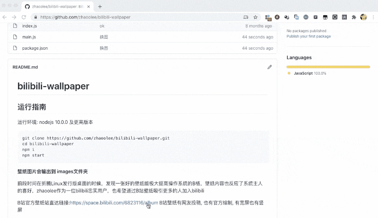Click the 'Publish your first package' link
Viewport: 378px width, 218px height.
point(309,36)
